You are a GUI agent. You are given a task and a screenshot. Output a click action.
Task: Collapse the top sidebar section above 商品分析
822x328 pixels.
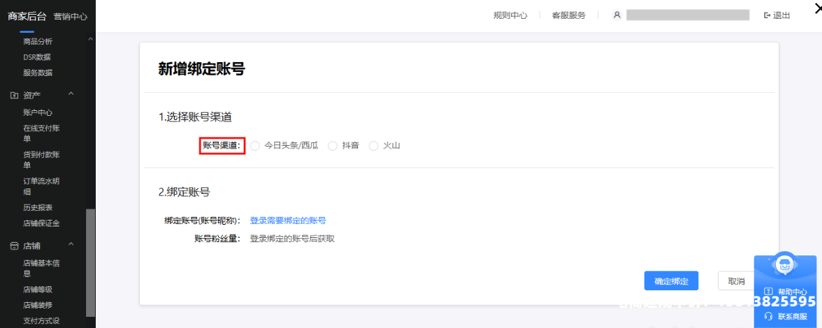pos(90,40)
